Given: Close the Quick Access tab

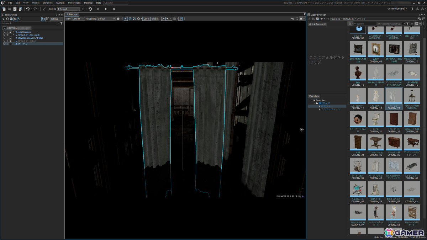Looking at the screenshot, I should (325, 24).
